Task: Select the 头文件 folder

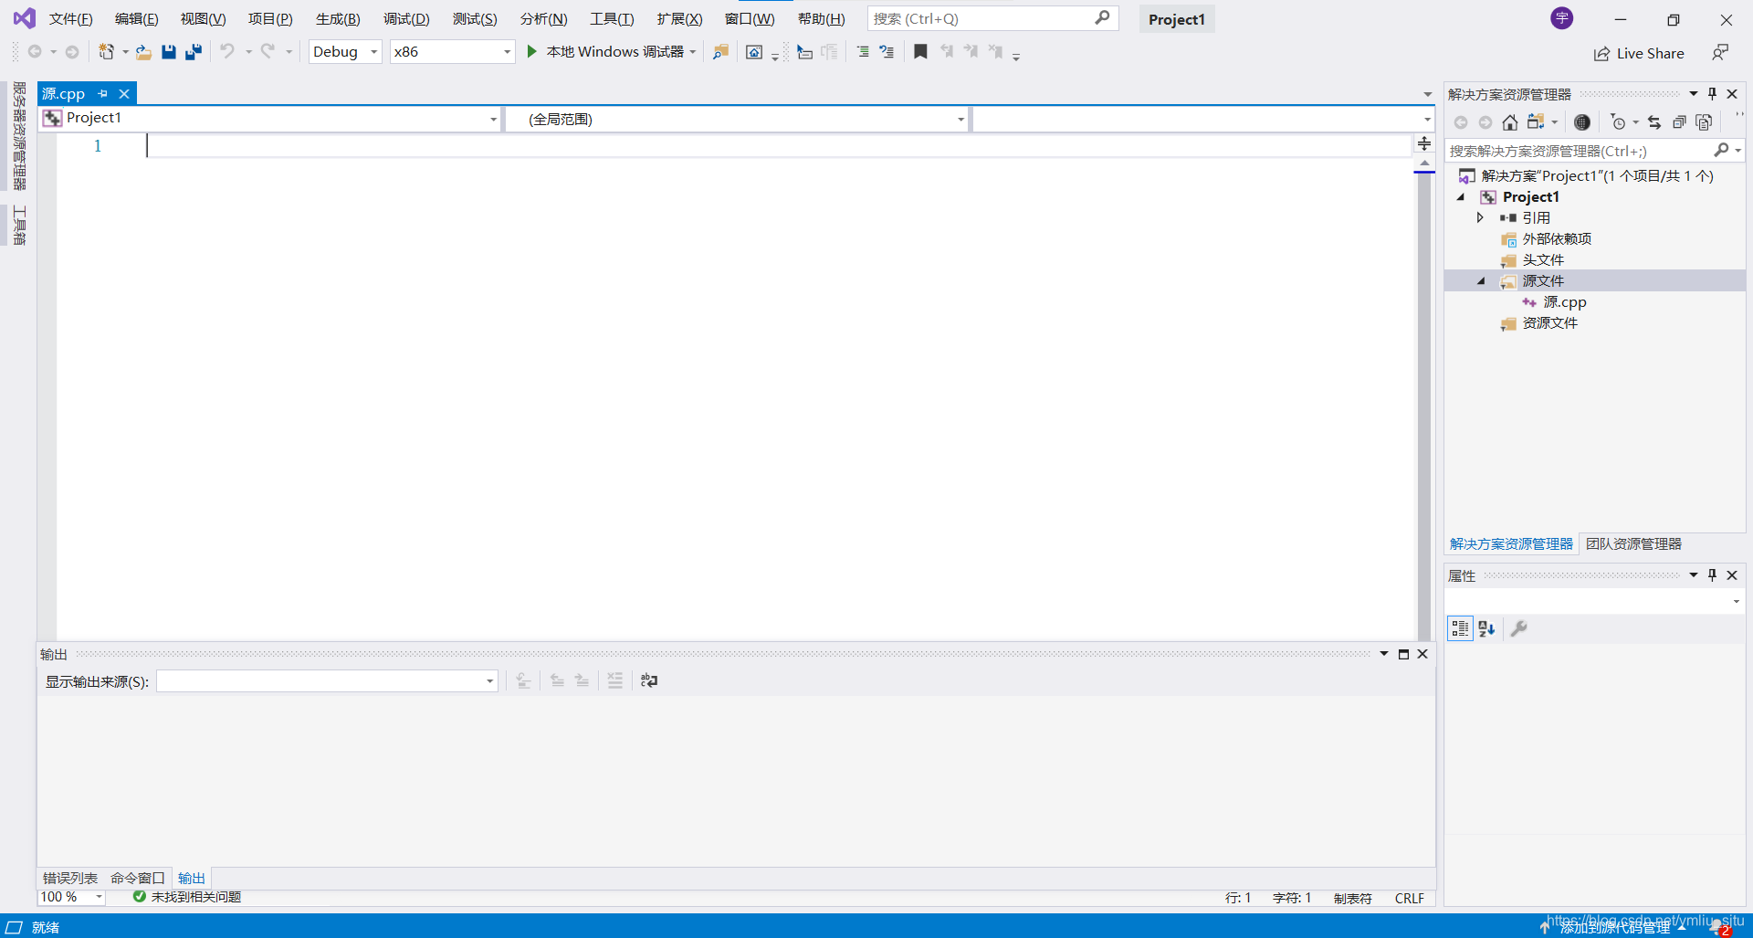Action: [1542, 260]
